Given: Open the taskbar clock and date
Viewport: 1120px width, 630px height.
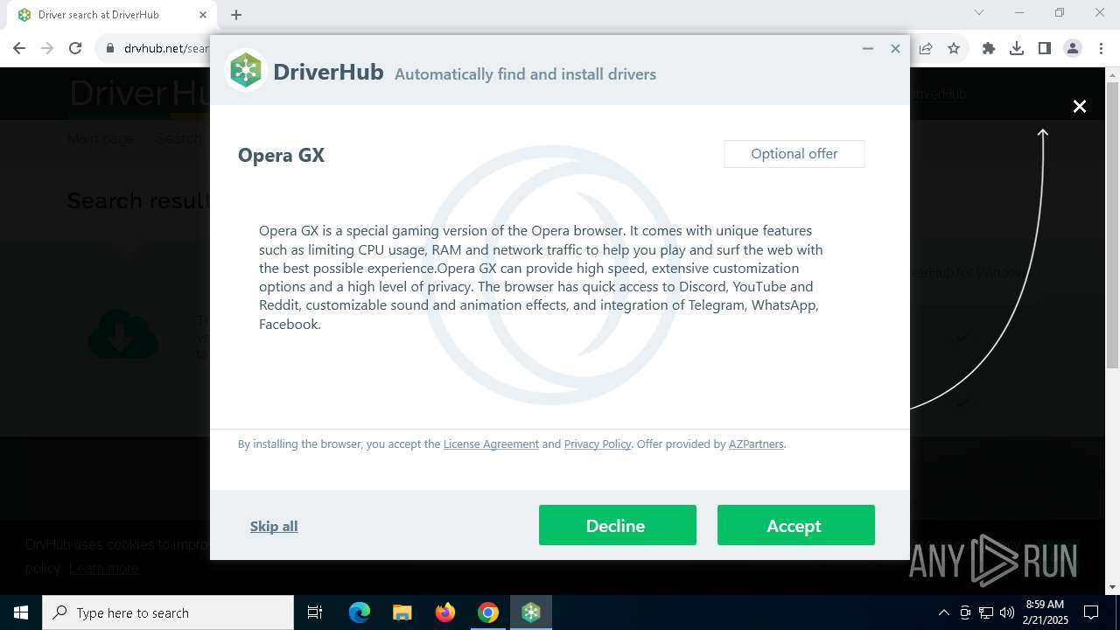Looking at the screenshot, I should coord(1045,612).
